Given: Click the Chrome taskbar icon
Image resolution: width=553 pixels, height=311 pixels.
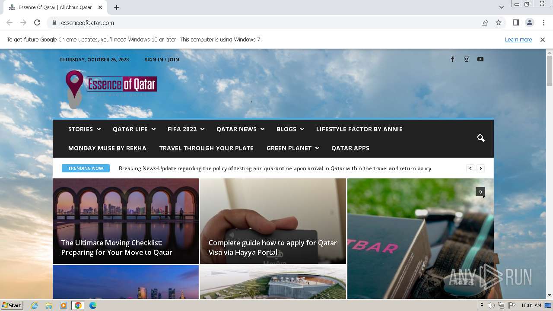Looking at the screenshot, I should click(78, 305).
